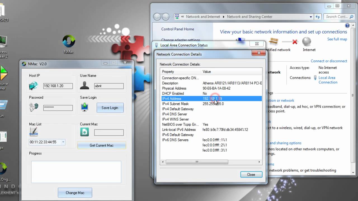Click the right scroll arrow in details list
The width and height of the screenshot is (358, 201).
[259, 162]
